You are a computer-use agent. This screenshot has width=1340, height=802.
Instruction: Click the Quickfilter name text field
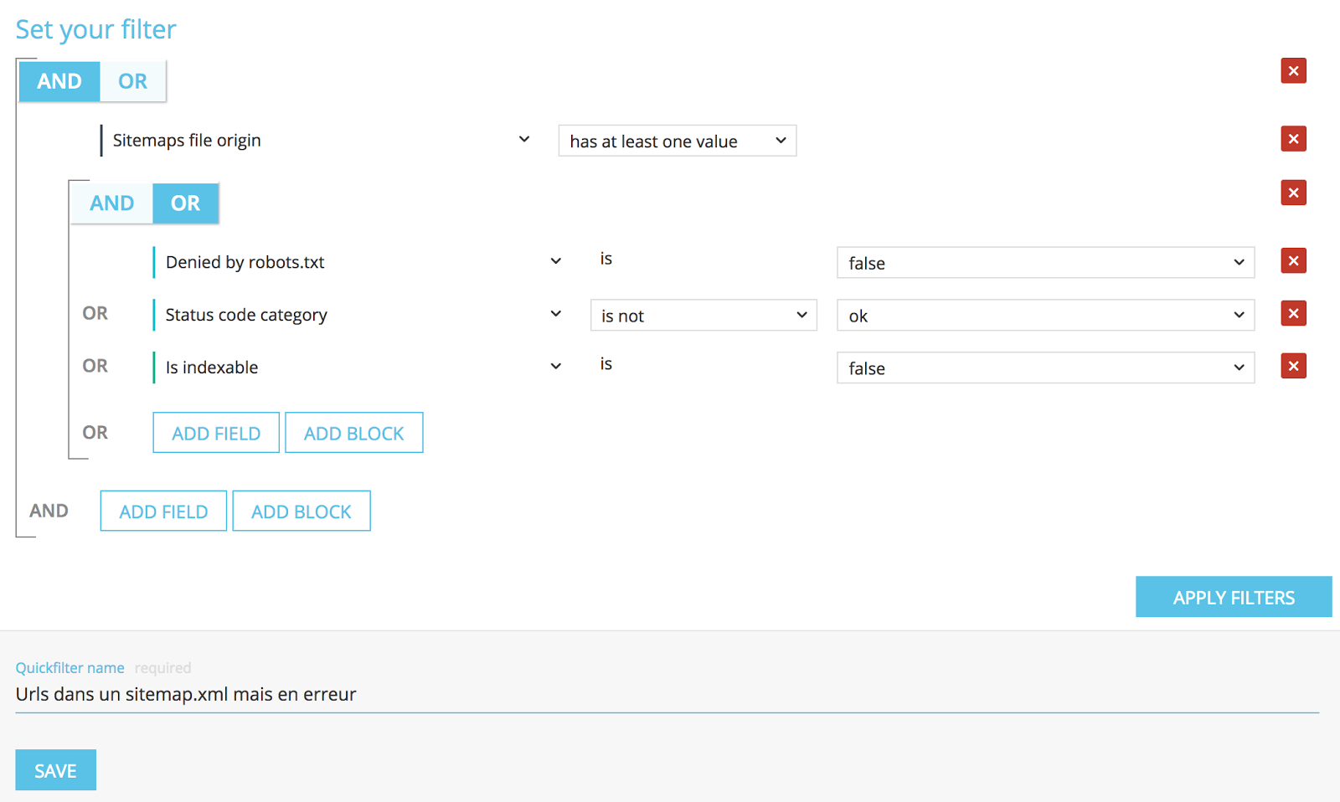pyautogui.click(x=666, y=694)
